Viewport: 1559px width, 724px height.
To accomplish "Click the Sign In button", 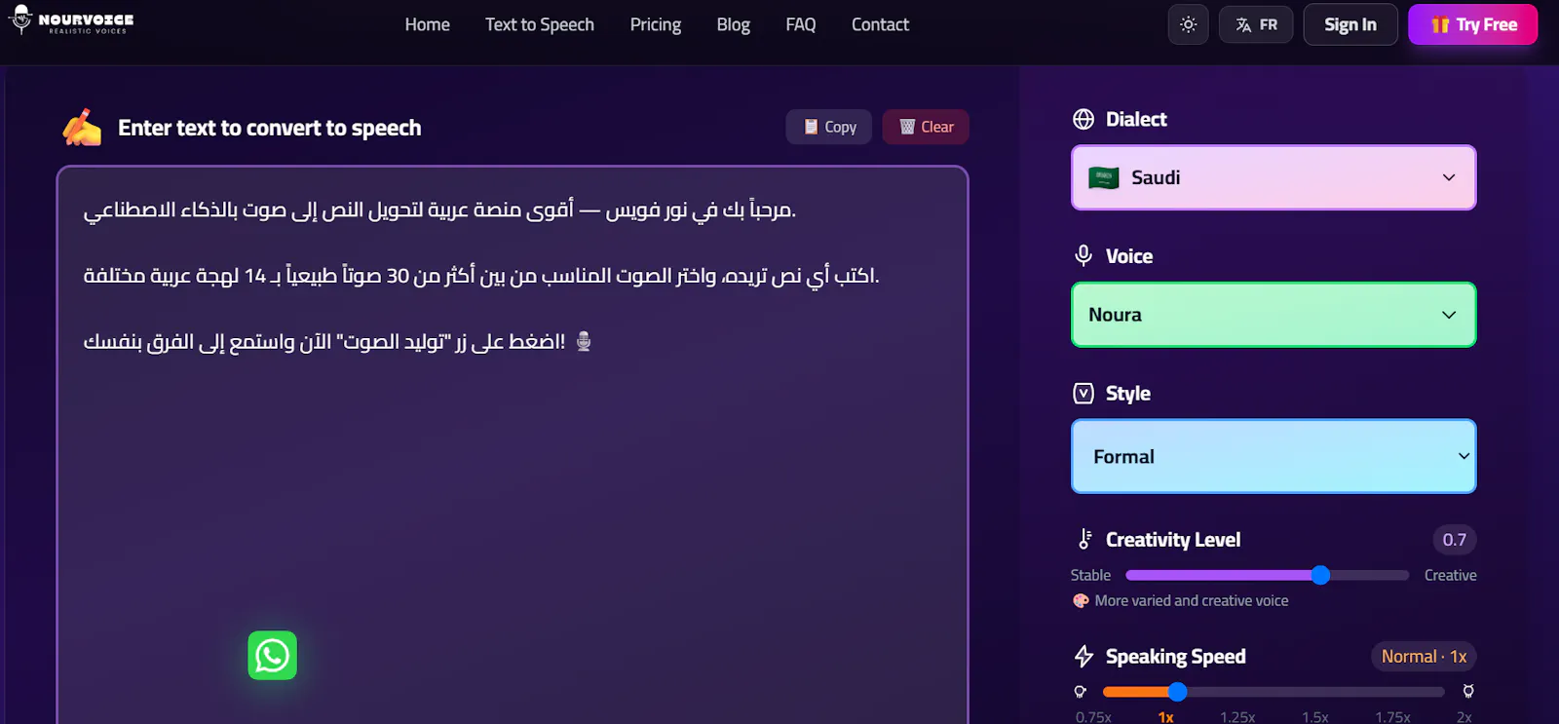I will point(1350,24).
